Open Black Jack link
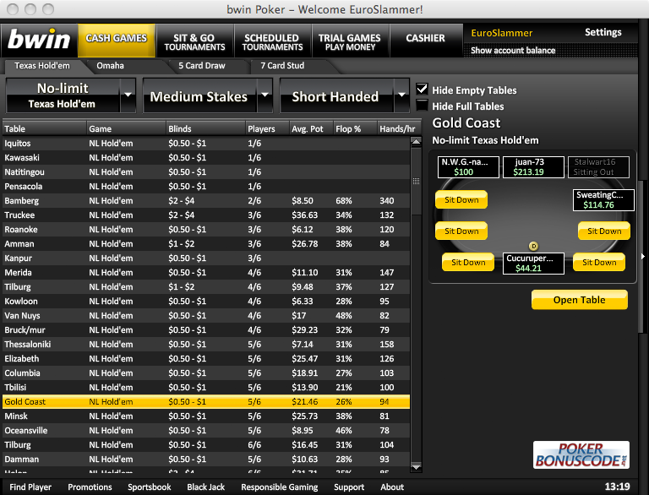 coord(205,487)
